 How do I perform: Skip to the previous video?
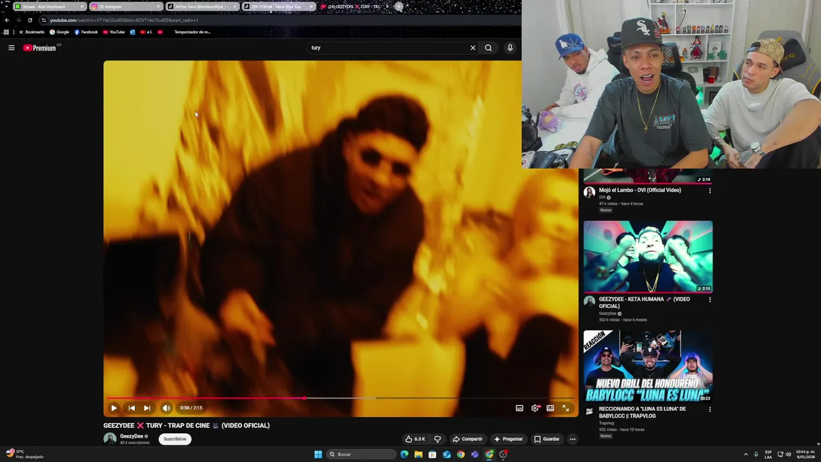pyautogui.click(x=131, y=408)
